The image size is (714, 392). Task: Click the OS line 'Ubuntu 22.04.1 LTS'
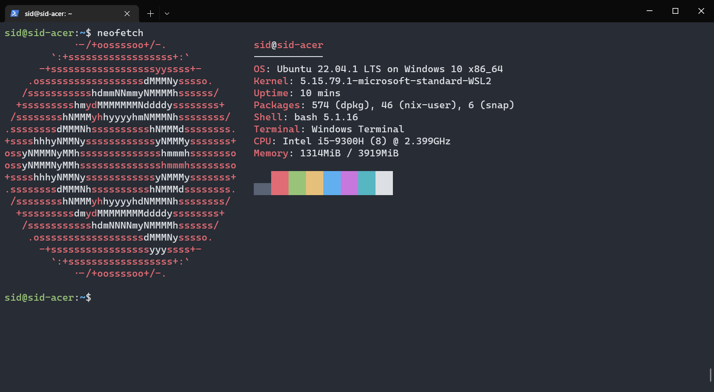pyautogui.click(x=329, y=69)
